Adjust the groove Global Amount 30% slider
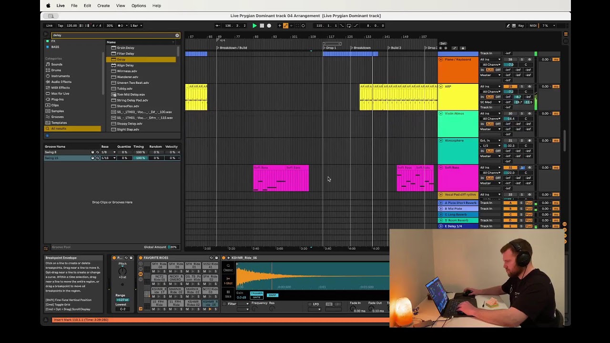 (x=173, y=247)
